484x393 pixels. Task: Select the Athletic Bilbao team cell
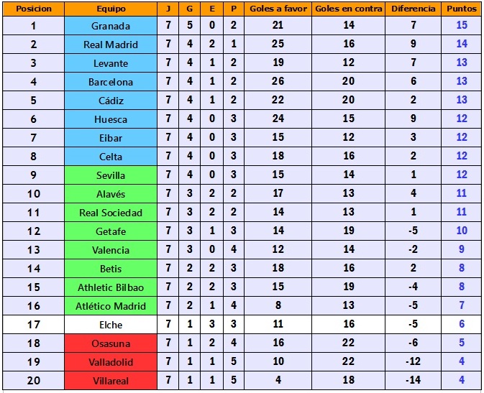point(111,287)
